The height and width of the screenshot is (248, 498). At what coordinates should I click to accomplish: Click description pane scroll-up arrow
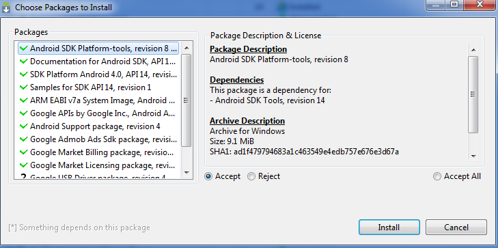pyautogui.click(x=473, y=50)
